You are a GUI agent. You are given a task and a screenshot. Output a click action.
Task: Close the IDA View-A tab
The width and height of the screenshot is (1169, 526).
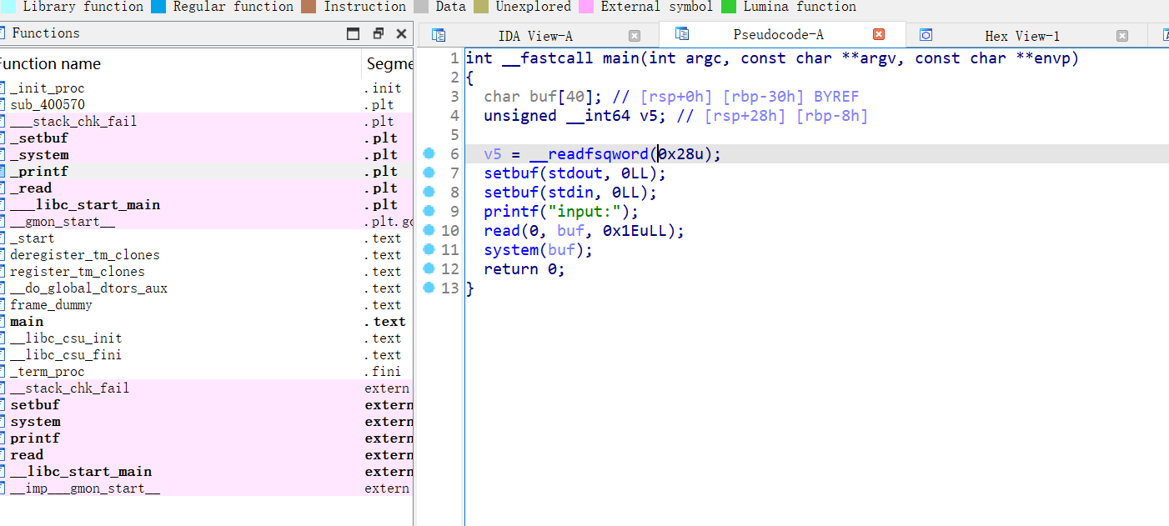pyautogui.click(x=635, y=36)
